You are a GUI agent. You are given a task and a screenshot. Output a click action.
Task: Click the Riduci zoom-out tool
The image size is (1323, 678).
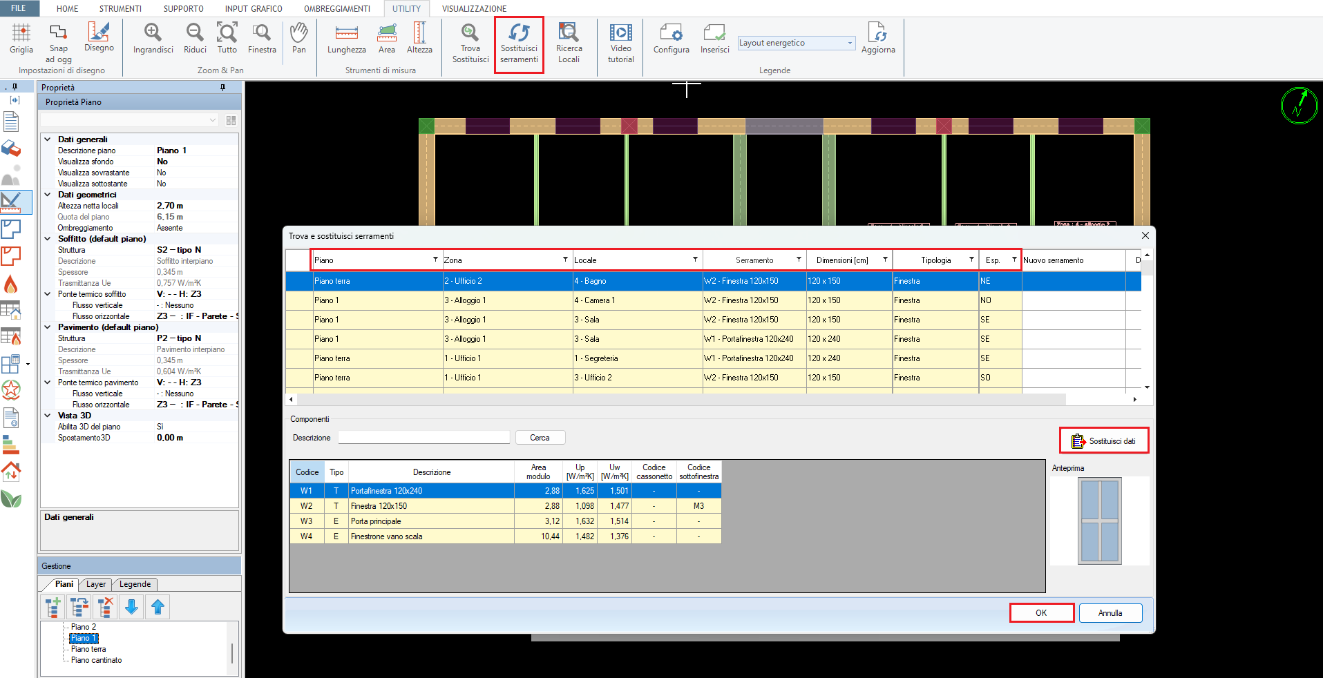point(195,39)
